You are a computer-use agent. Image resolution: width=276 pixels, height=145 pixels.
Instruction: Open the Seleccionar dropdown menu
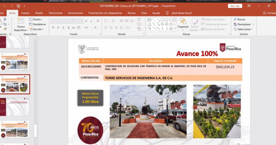(x=244, y=29)
